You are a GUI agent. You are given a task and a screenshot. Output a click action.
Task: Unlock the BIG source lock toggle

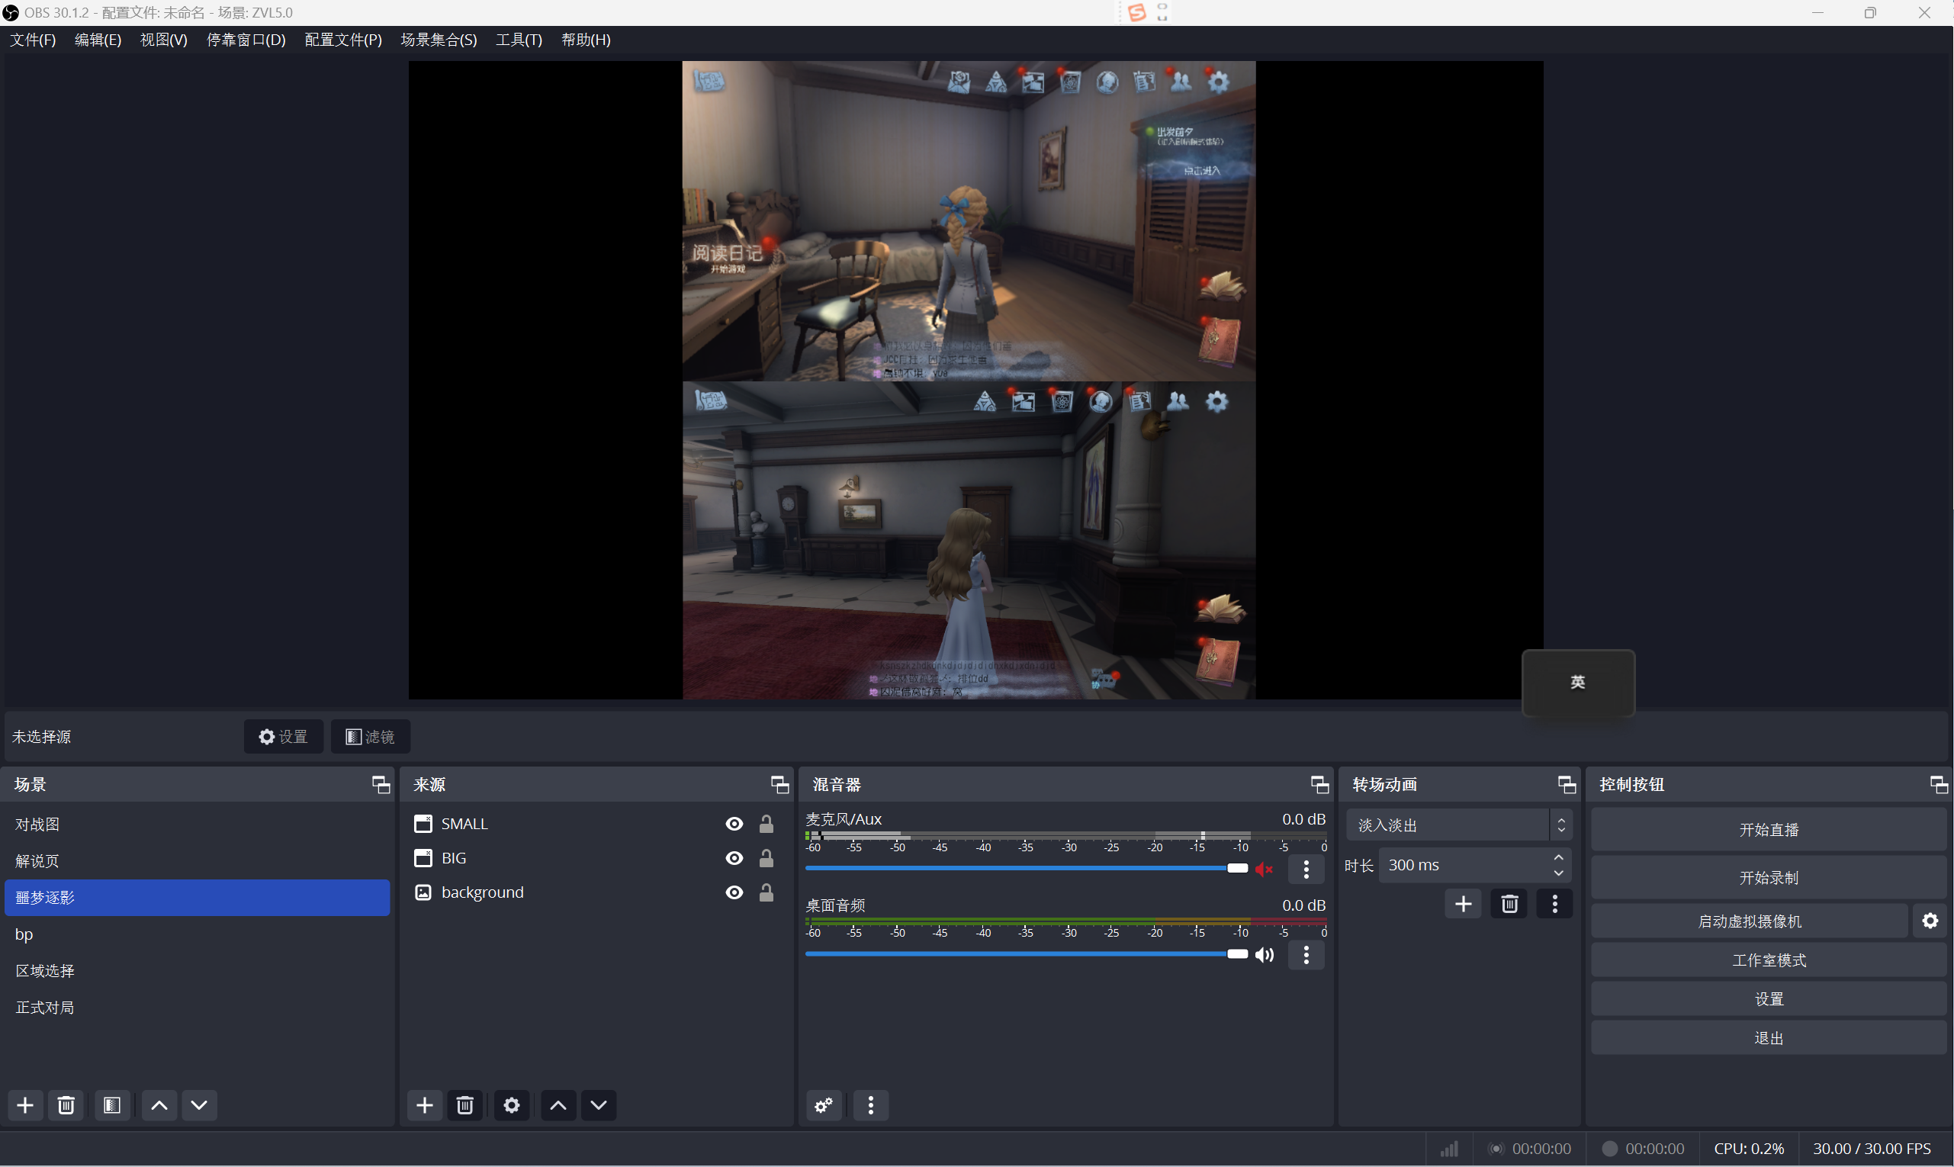click(x=766, y=858)
